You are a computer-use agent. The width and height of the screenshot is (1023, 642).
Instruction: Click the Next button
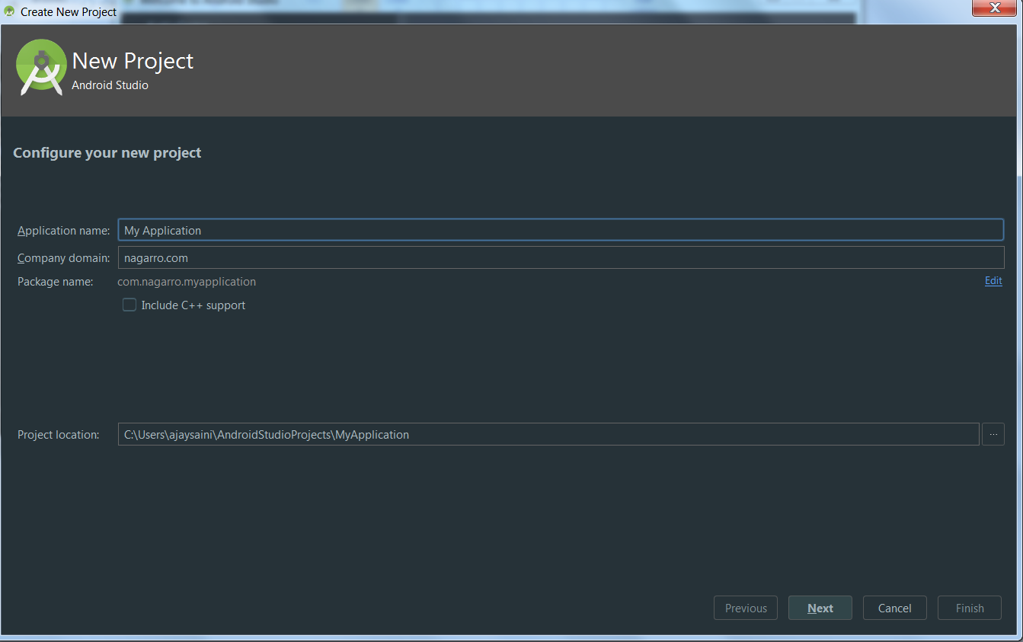[x=820, y=608]
